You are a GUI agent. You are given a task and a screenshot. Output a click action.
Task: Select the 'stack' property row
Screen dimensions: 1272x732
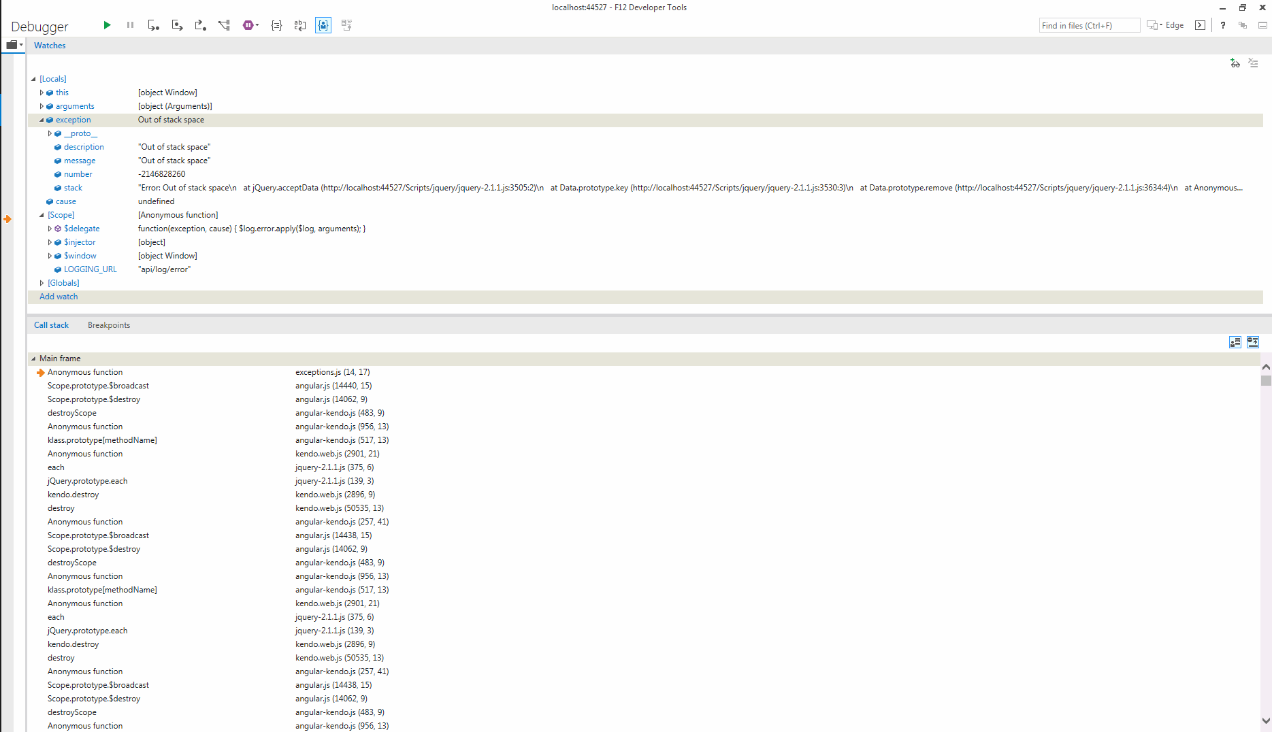point(645,188)
